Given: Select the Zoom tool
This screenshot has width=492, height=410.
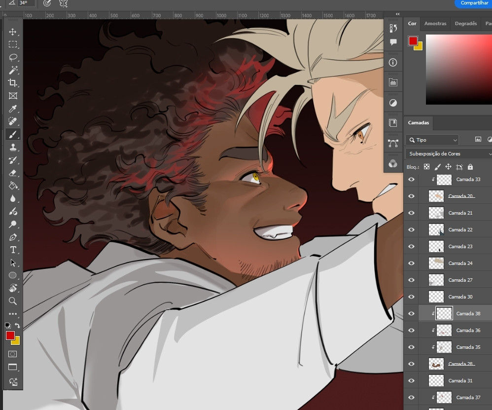Looking at the screenshot, I should coord(12,301).
